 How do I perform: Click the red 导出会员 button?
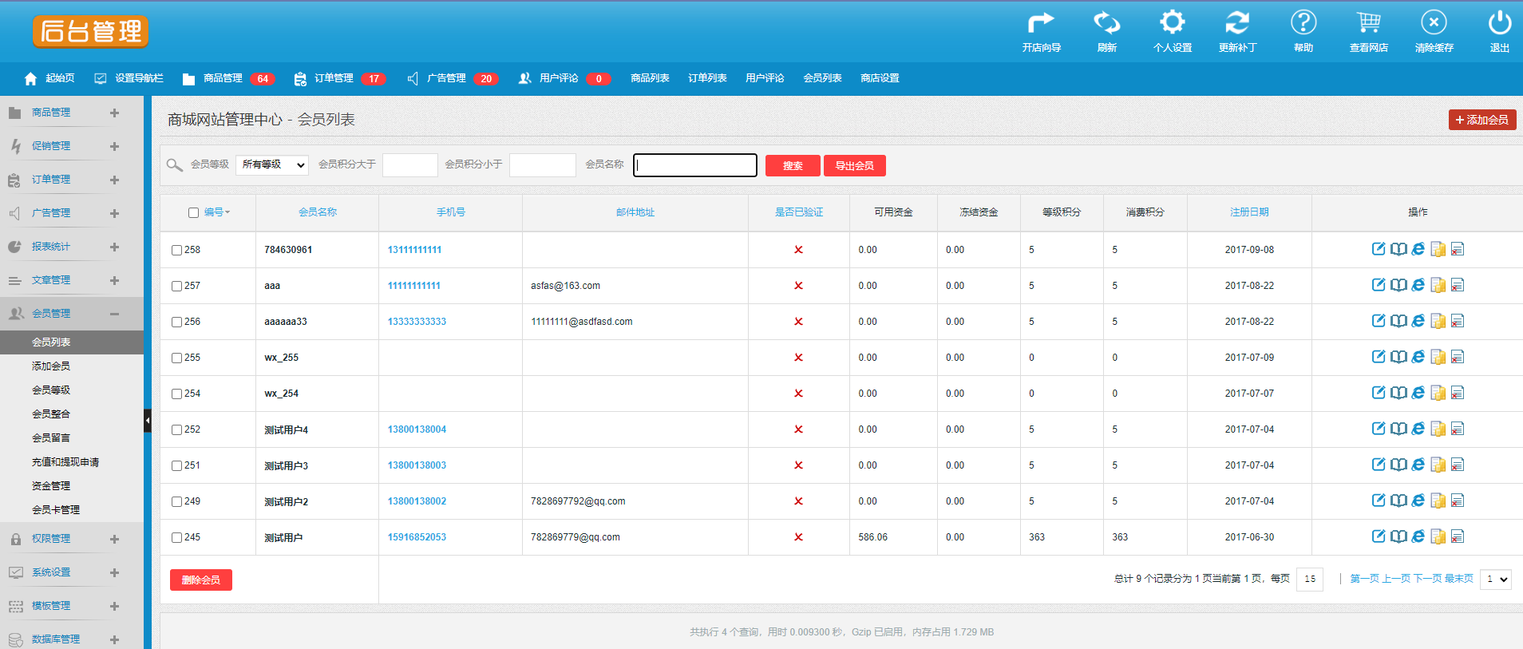click(x=855, y=165)
